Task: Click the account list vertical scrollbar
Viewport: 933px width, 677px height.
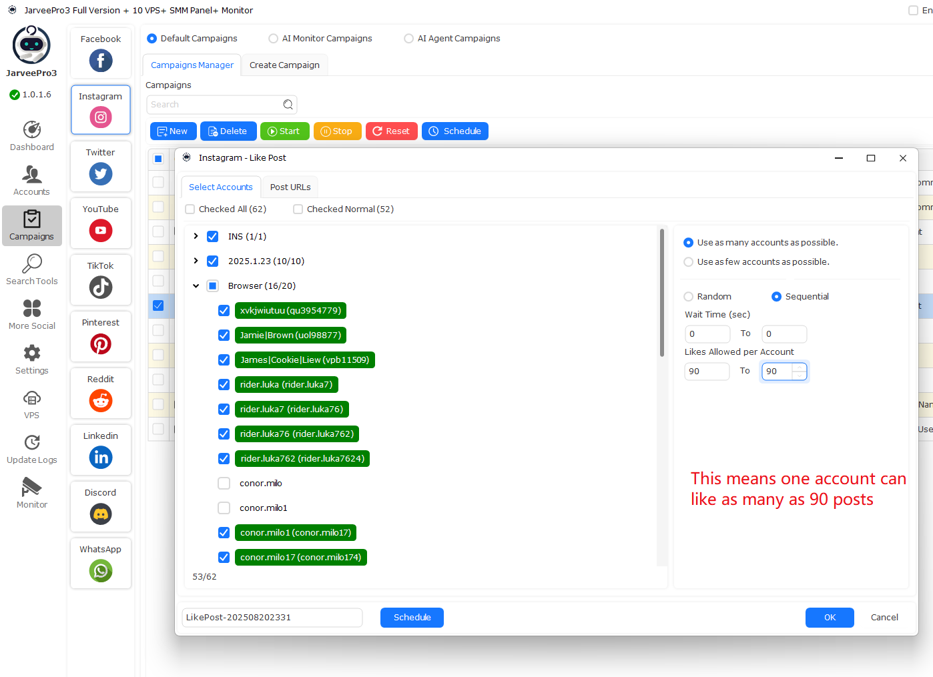Action: (662, 293)
